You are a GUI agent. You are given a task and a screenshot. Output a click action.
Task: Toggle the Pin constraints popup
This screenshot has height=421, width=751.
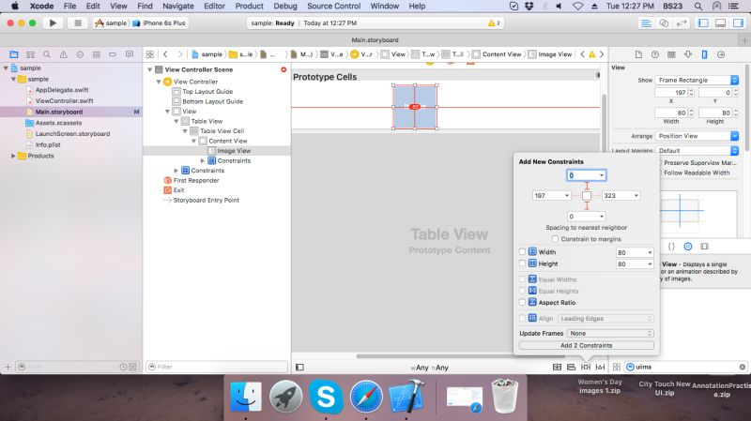(585, 367)
